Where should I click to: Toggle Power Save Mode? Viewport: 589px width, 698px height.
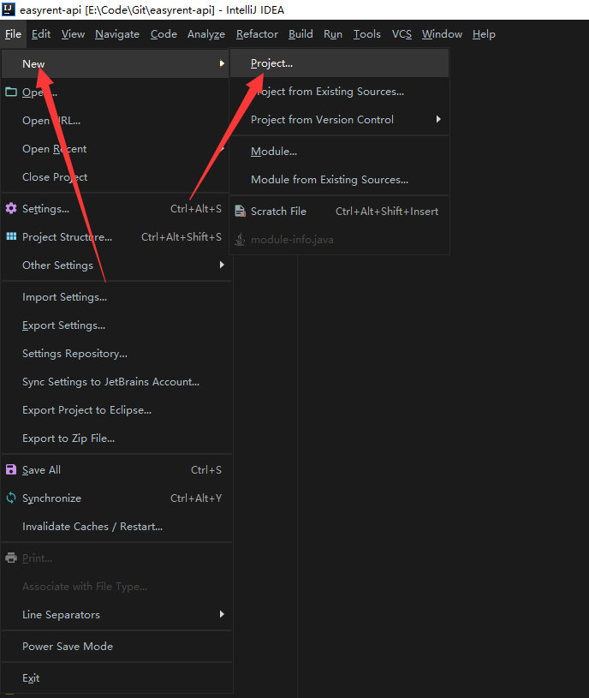click(x=116, y=646)
